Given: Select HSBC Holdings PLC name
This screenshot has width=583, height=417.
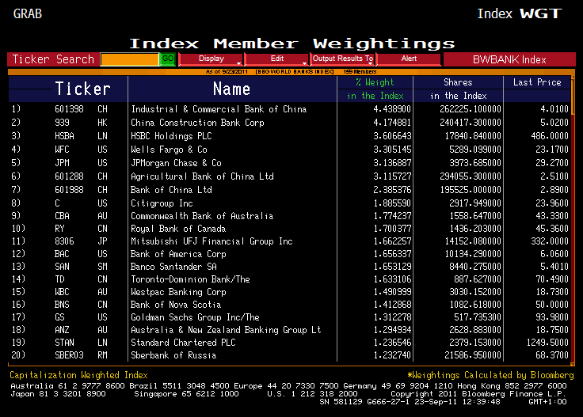Looking at the screenshot, I should 171,136.
